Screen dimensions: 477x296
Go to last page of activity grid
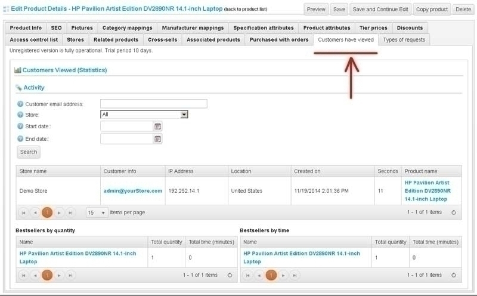coord(70,212)
